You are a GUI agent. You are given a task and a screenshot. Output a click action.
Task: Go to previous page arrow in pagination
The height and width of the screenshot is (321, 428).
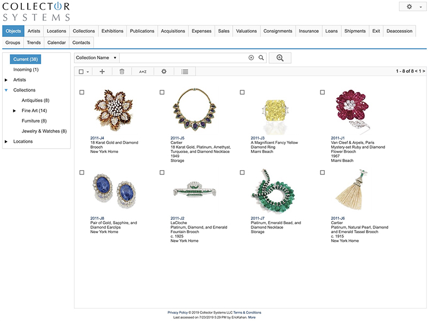416,71
